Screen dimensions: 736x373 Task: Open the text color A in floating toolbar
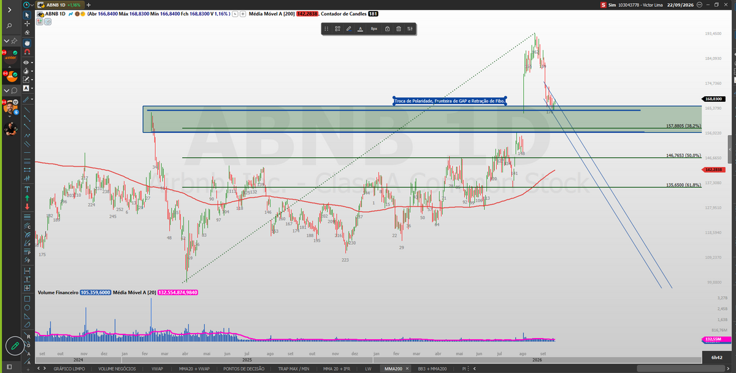click(360, 28)
